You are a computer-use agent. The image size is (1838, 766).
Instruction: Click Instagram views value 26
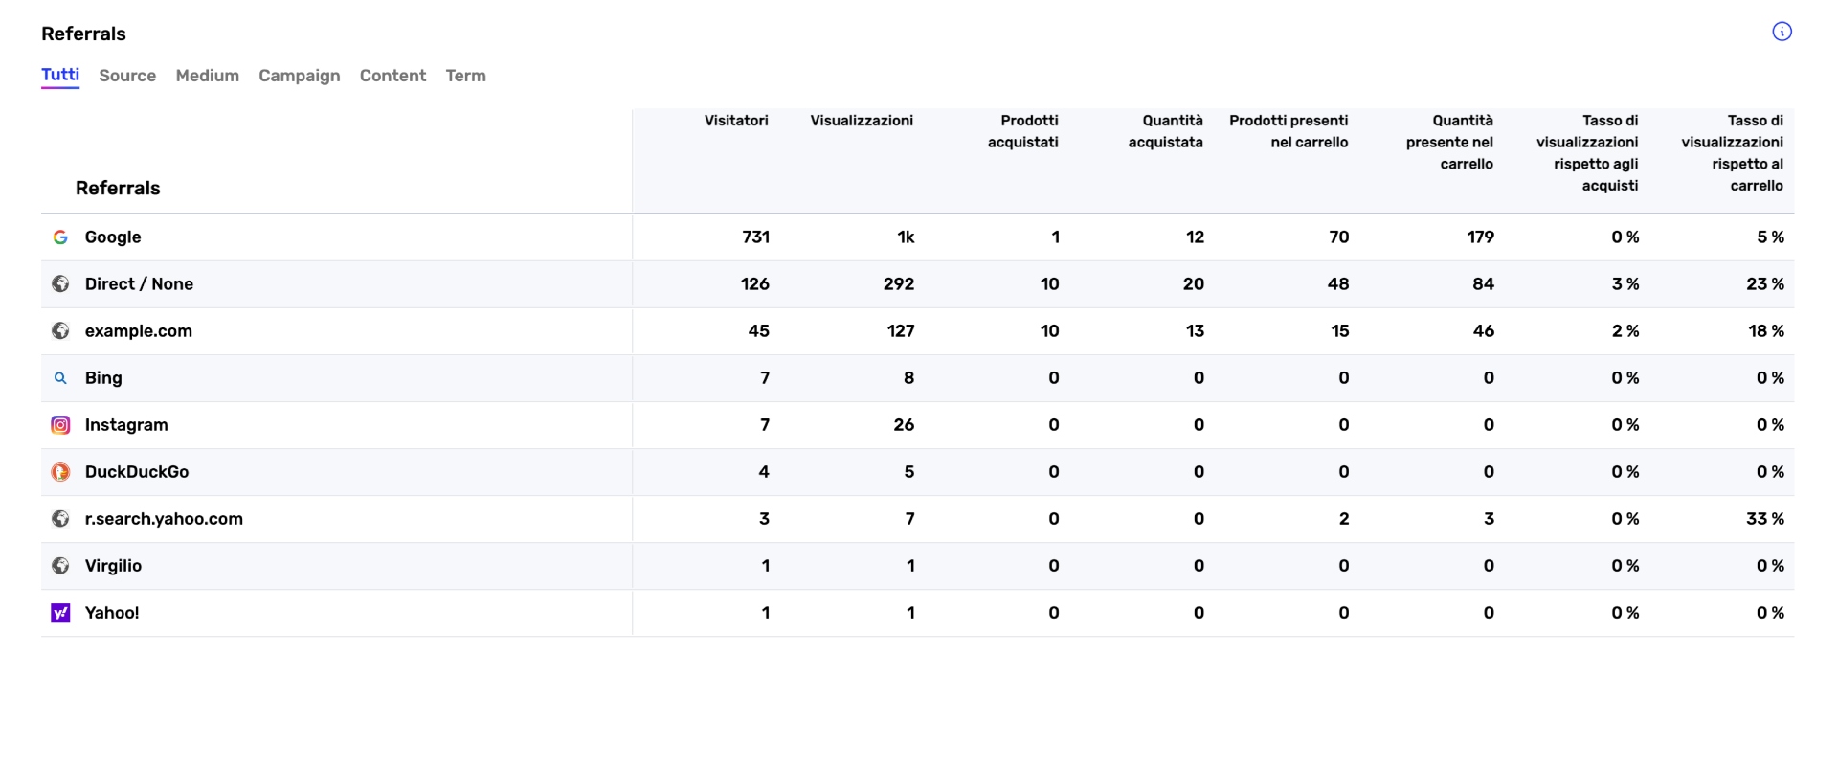pos(904,424)
